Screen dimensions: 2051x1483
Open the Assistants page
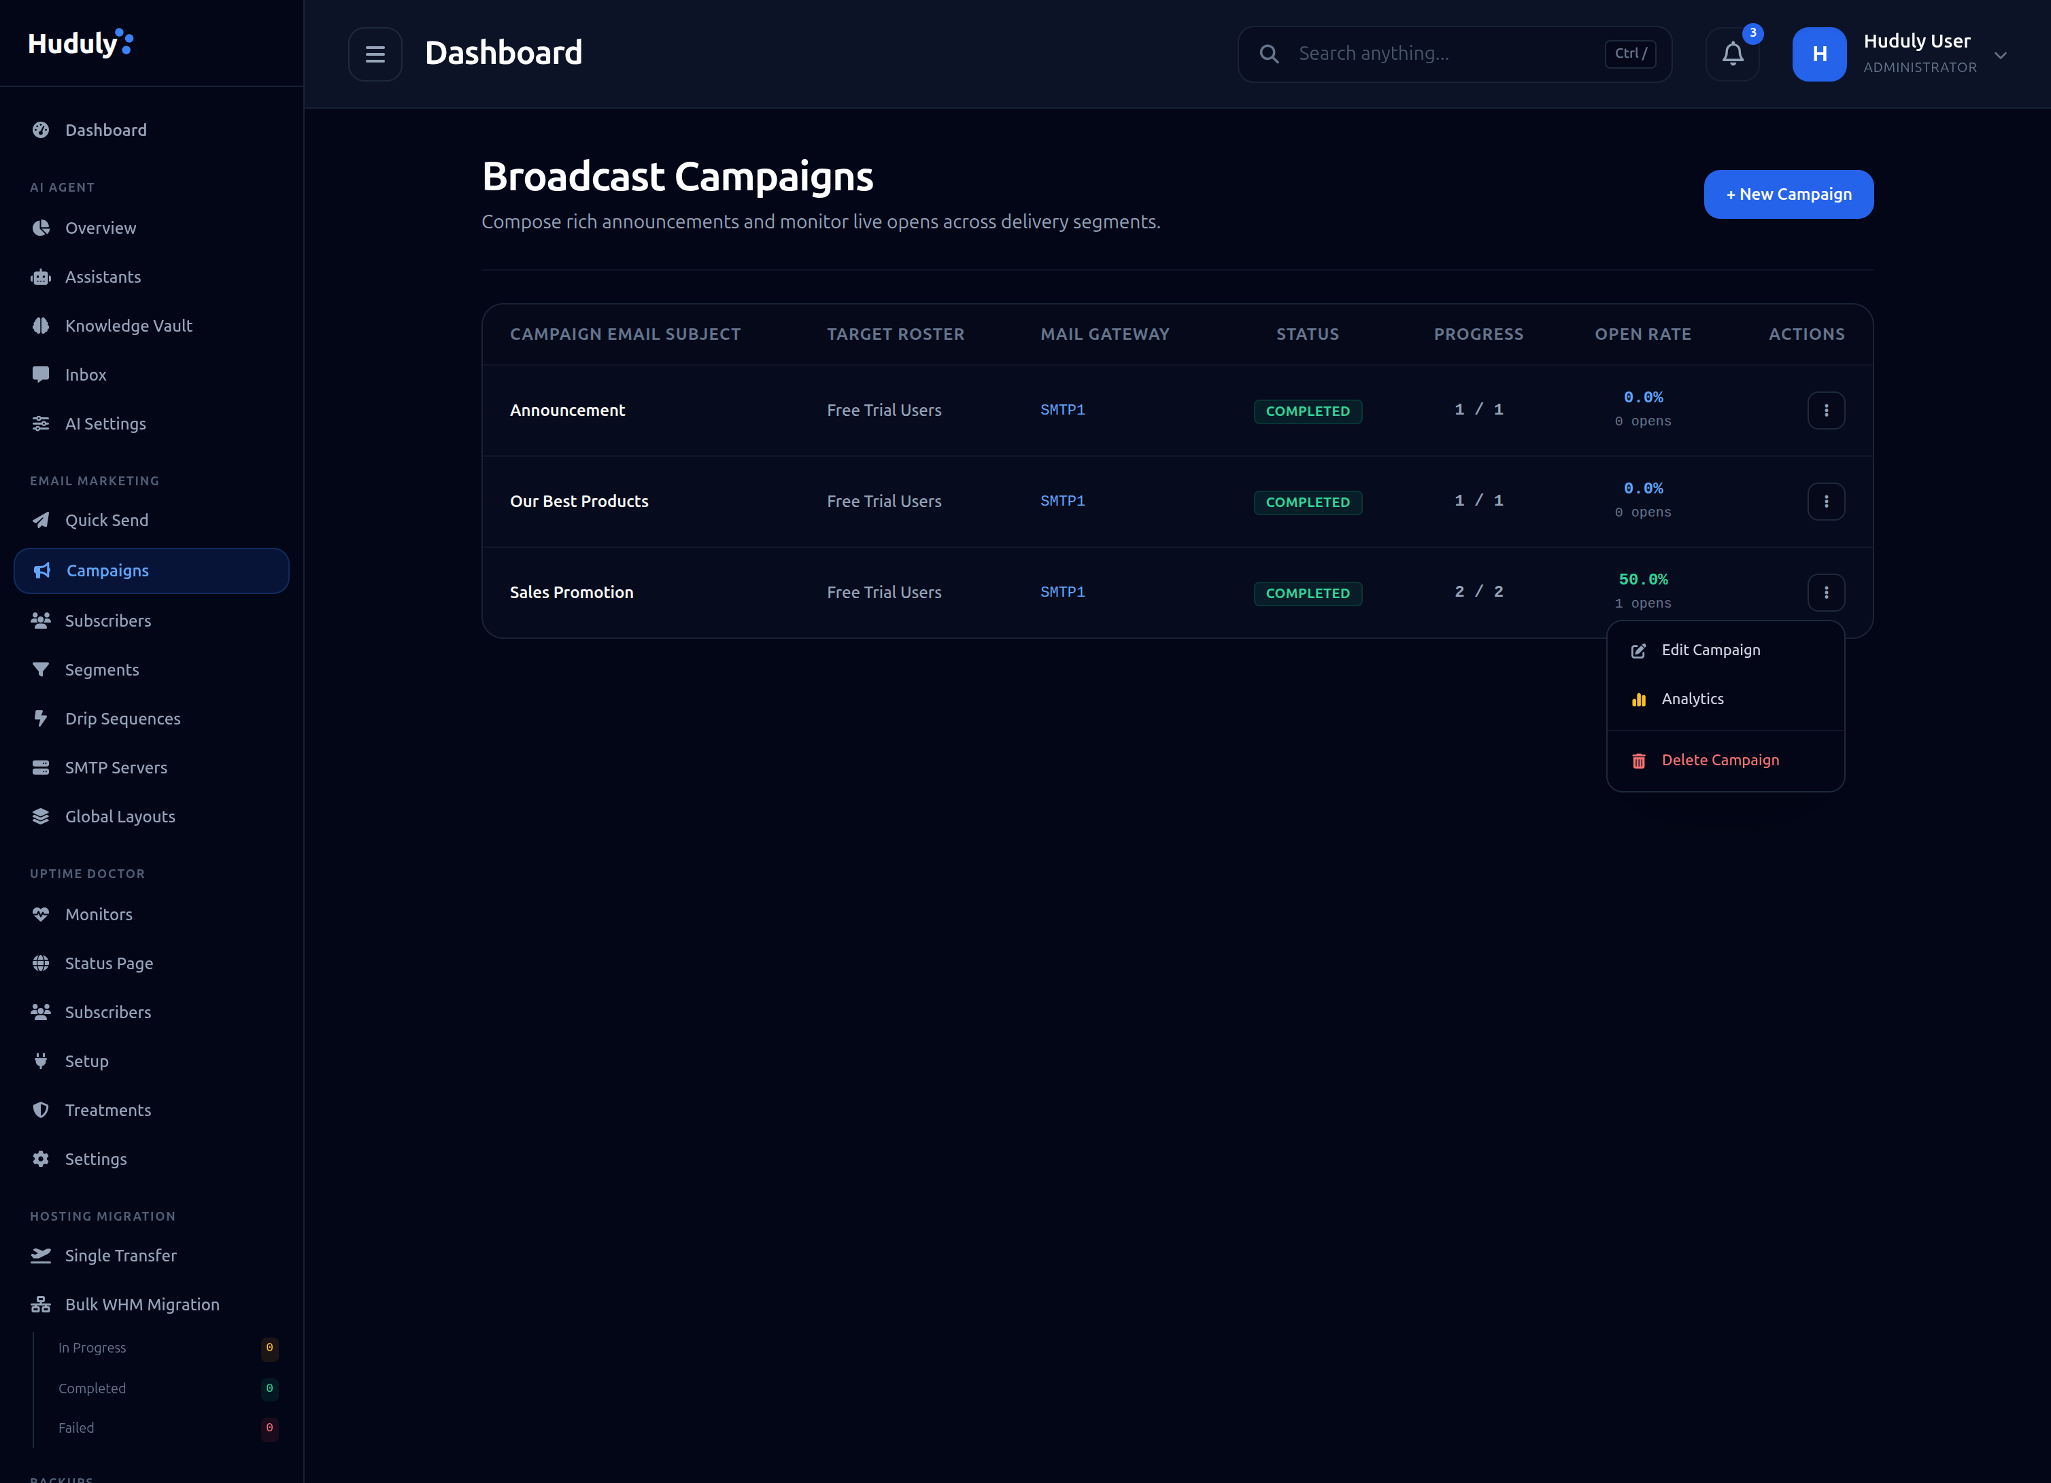tap(151, 277)
